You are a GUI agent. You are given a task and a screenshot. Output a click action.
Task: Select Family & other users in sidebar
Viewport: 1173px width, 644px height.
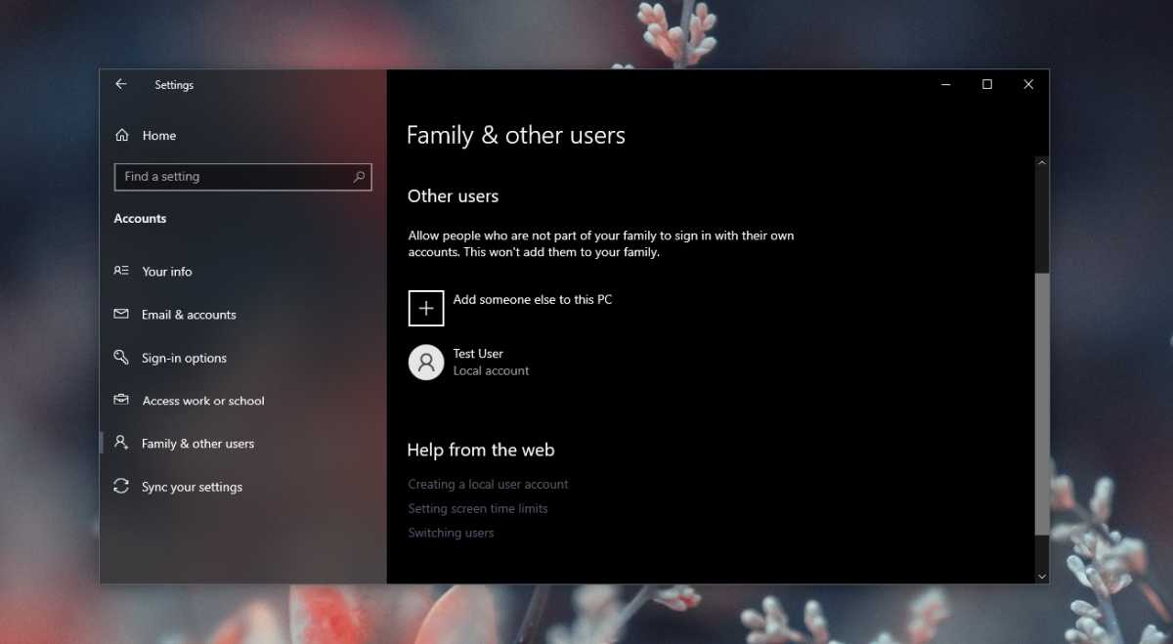click(x=197, y=444)
